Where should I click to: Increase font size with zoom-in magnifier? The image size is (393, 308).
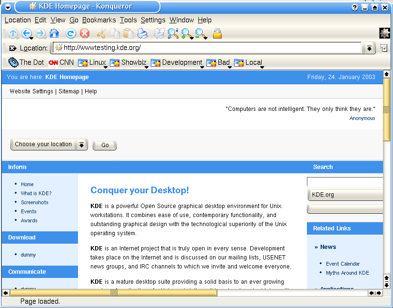(x=187, y=34)
